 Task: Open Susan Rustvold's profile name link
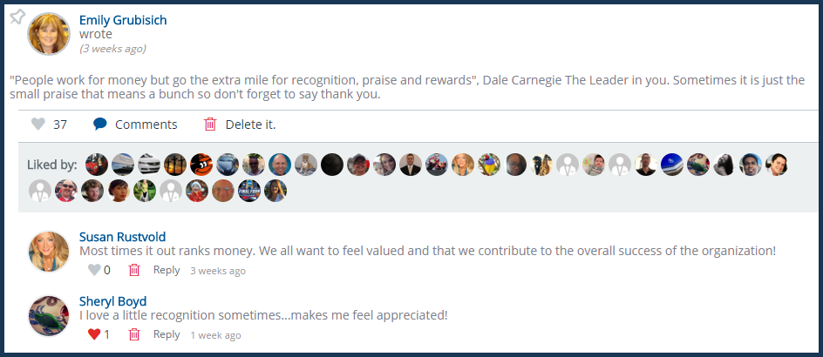tap(122, 237)
